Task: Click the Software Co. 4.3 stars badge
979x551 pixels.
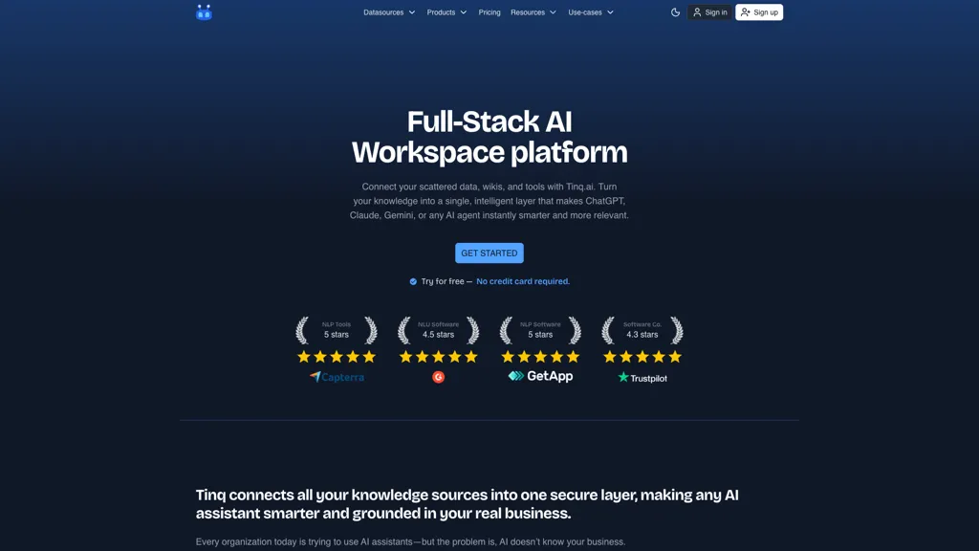Action: (642, 330)
